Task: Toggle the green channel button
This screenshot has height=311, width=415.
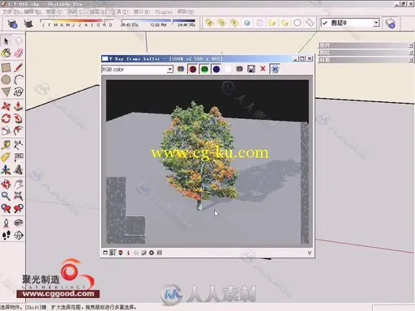Action: tap(204, 70)
